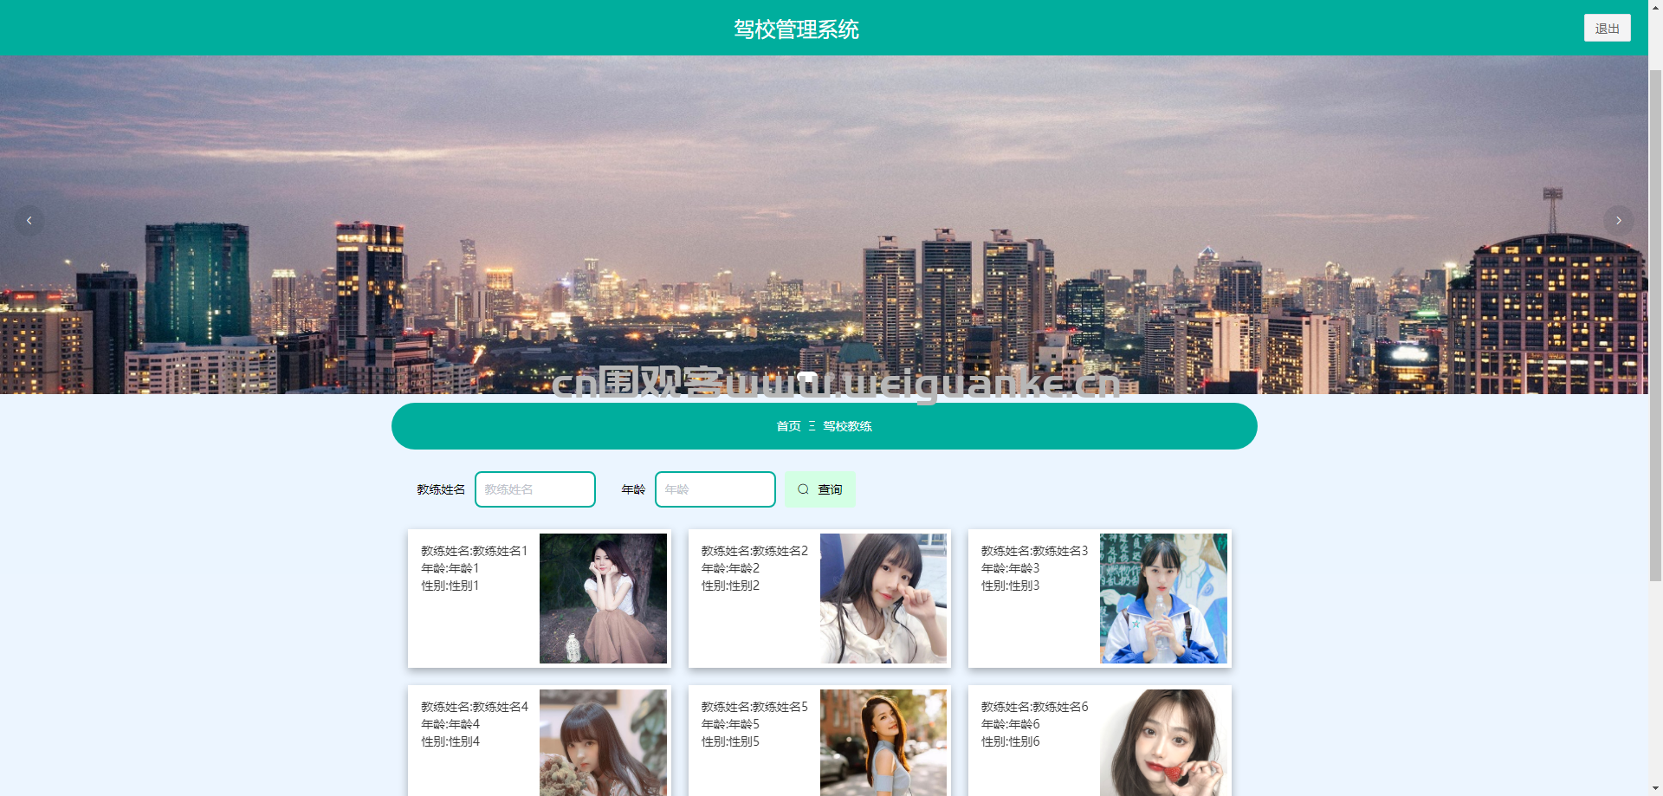
Task: Open the 首页 breadcrumb link
Action: tap(788, 426)
